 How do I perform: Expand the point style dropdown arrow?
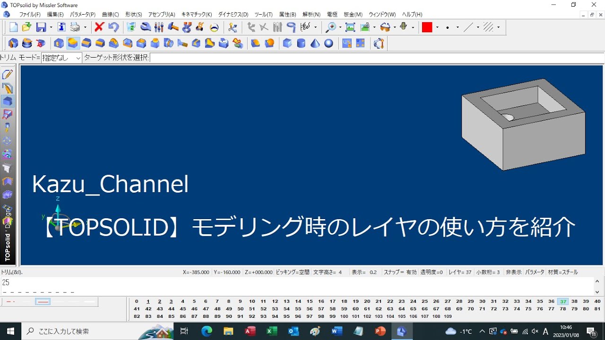(458, 27)
